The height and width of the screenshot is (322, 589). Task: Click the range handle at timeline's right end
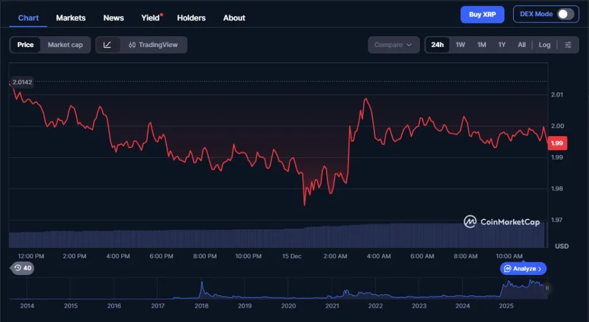(x=547, y=288)
